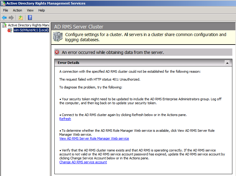Click 'Verify that the AD RMS cluster name exists' text
Viewport: 236px width, 176px height.
pyautogui.click(x=142, y=154)
